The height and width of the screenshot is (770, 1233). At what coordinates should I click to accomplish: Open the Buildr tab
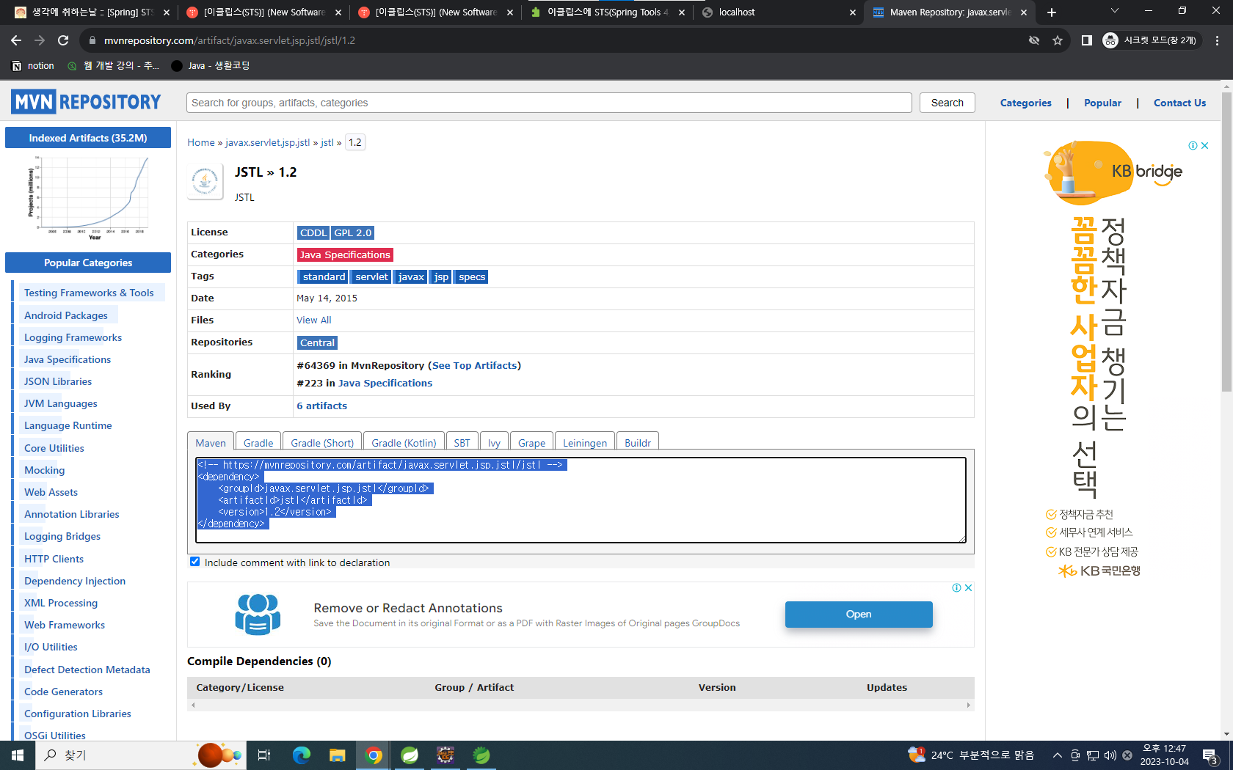click(638, 443)
